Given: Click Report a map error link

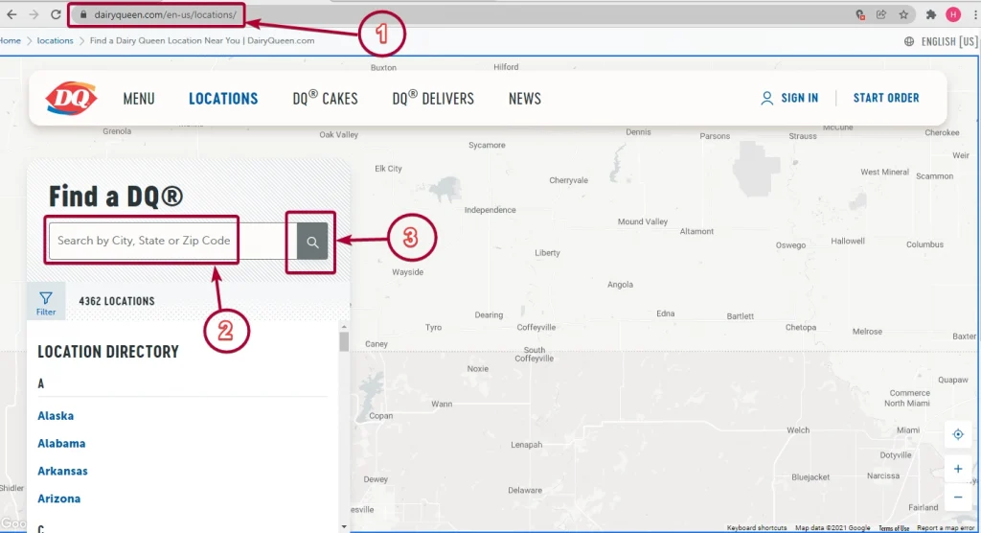Looking at the screenshot, I should coord(946,528).
